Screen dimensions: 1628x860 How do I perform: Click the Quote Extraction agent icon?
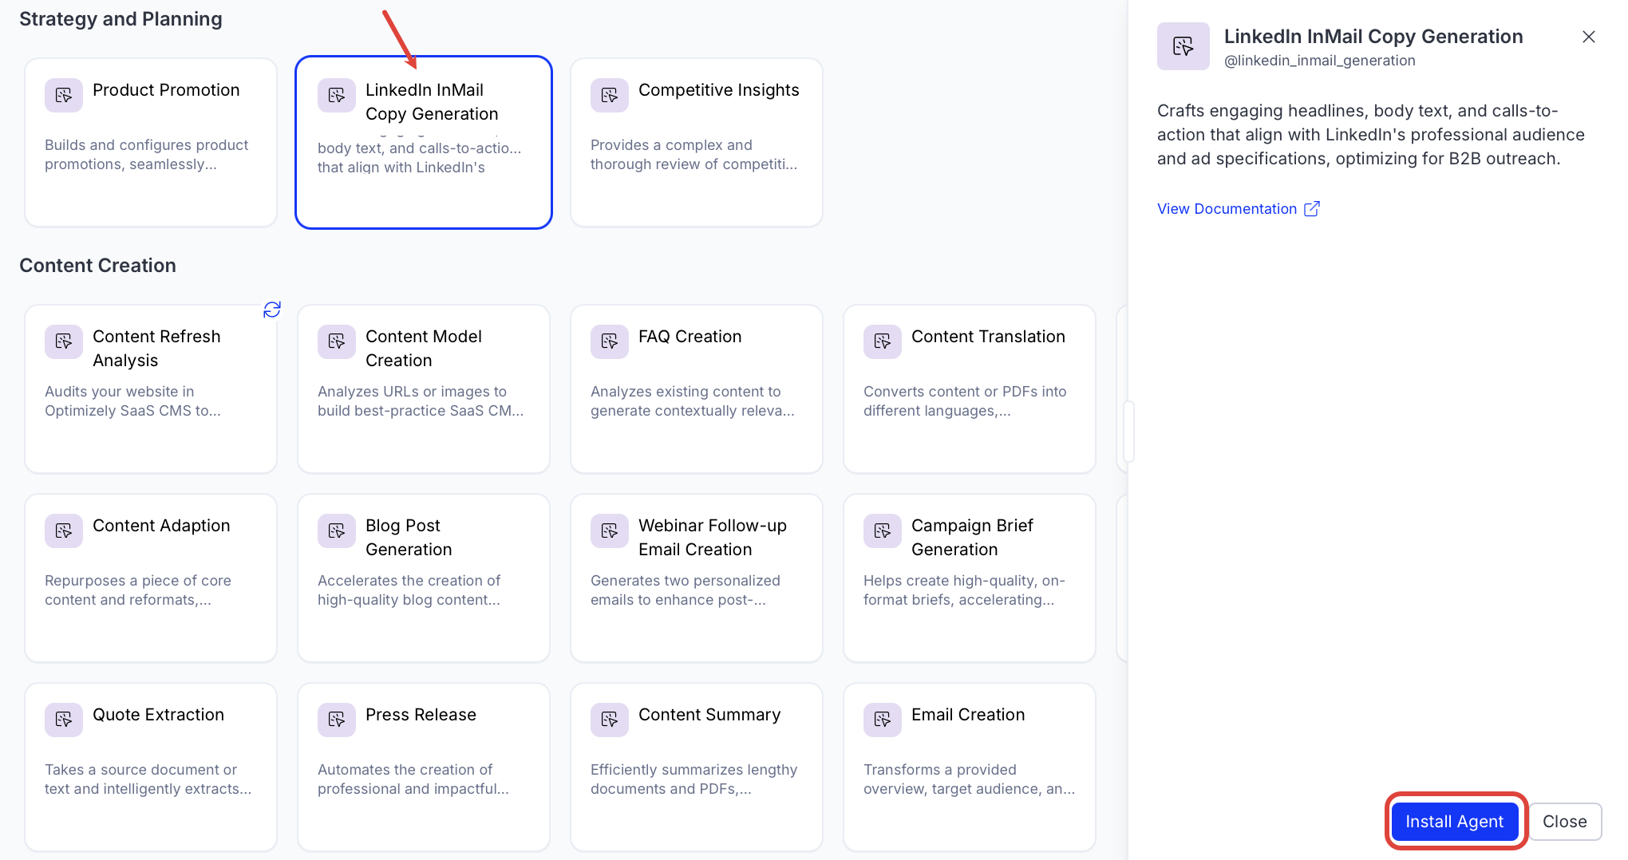[x=64, y=720]
